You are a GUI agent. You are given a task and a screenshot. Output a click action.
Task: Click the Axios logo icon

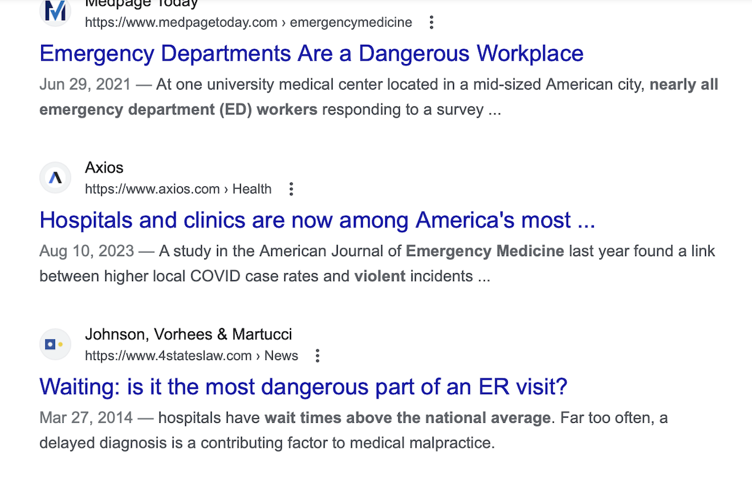pos(55,178)
